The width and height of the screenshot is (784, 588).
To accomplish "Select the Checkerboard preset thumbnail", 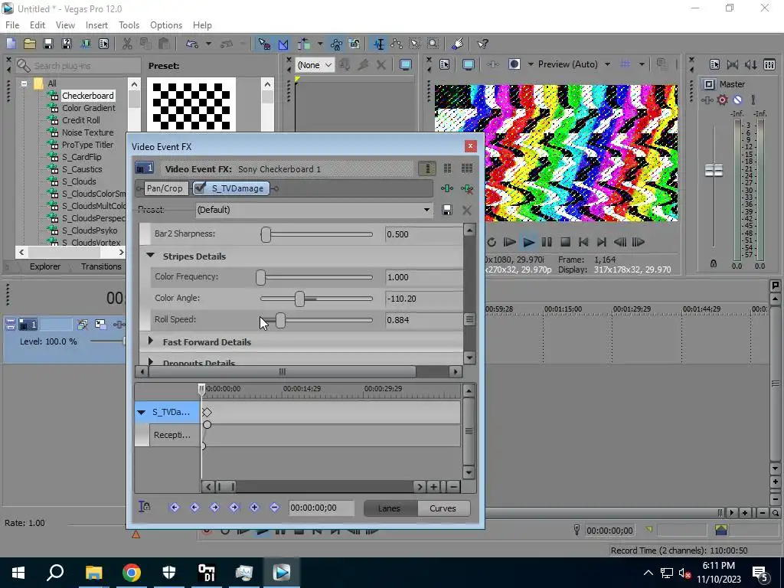I will click(x=191, y=105).
